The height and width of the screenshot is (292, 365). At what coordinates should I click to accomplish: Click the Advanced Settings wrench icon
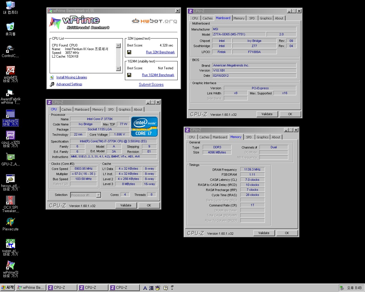coord(52,84)
